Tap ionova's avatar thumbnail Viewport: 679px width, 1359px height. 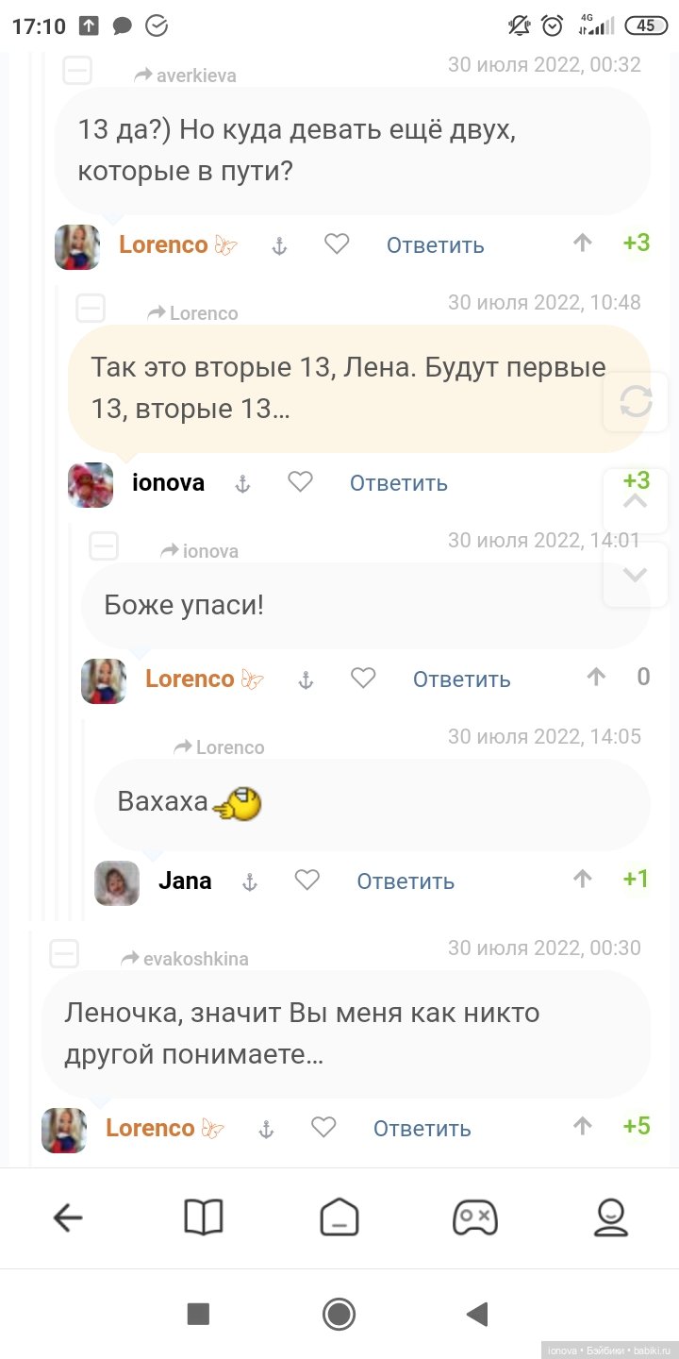click(x=91, y=484)
